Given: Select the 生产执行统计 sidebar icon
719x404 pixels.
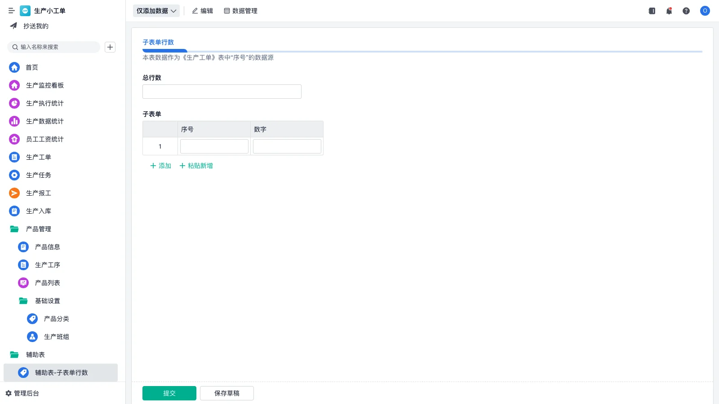Looking at the screenshot, I should (x=14, y=103).
